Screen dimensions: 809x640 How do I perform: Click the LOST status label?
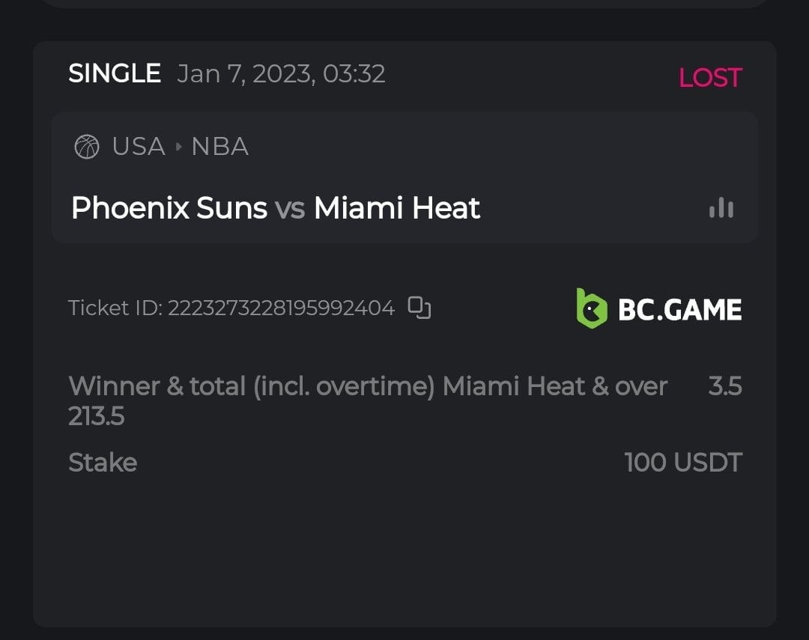coord(709,77)
